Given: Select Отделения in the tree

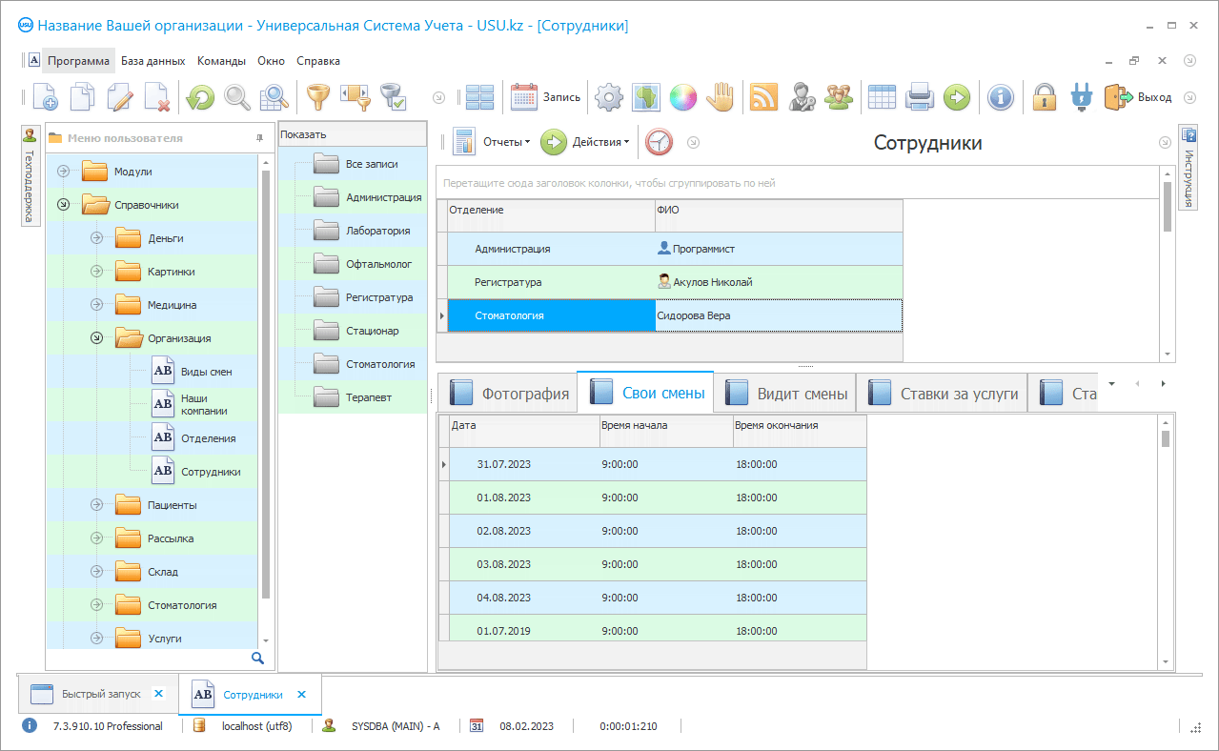Looking at the screenshot, I should click(x=208, y=438).
